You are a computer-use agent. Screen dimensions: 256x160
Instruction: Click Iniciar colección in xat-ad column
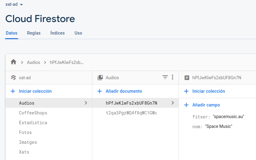[35, 91]
